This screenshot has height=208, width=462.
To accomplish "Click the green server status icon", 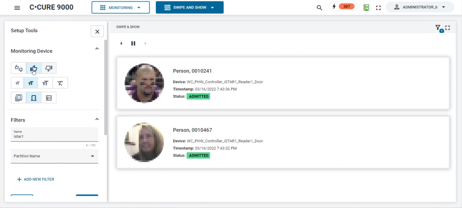I will pos(366,8).
